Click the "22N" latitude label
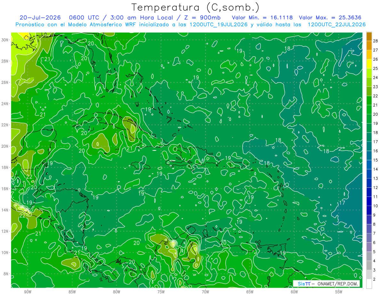Image resolution: width=384 pixels, height=296 pixels. pyautogui.click(x=5, y=125)
